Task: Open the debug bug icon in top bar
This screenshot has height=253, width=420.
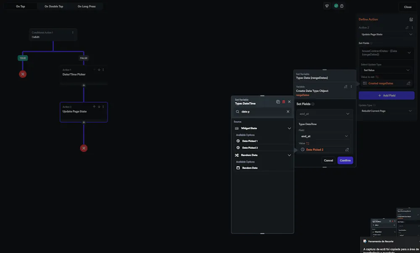Action: (342, 6)
